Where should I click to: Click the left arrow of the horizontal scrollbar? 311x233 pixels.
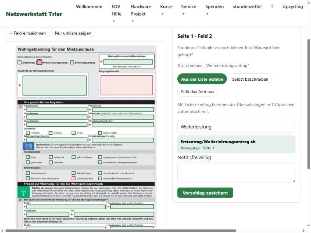pyautogui.click(x=2, y=231)
